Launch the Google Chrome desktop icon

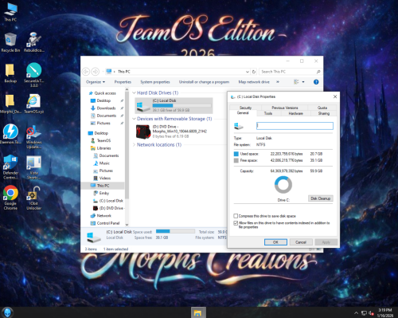click(x=10, y=198)
